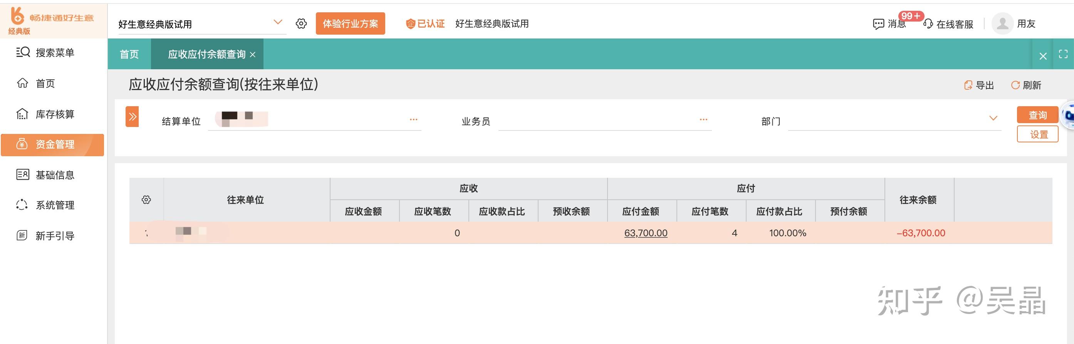Open the 63,700.00 应付金额 link
This screenshot has height=344, width=1074.
coord(646,233)
